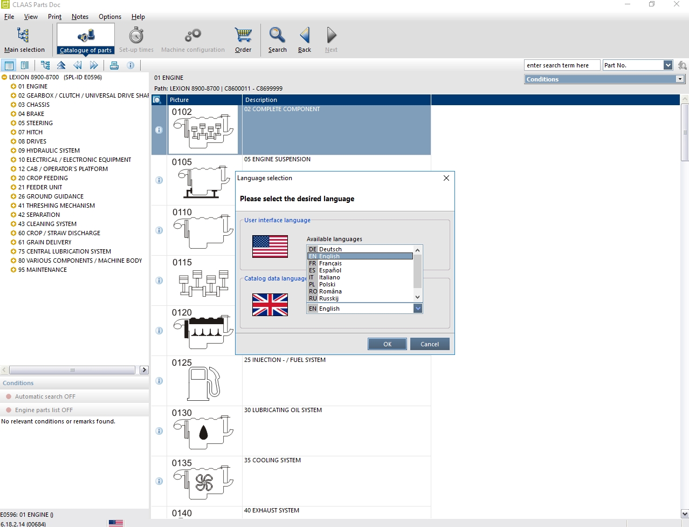Image resolution: width=689 pixels, height=527 pixels.
Task: Select 20 CROP FEEDING in the tree
Action: 43,178
